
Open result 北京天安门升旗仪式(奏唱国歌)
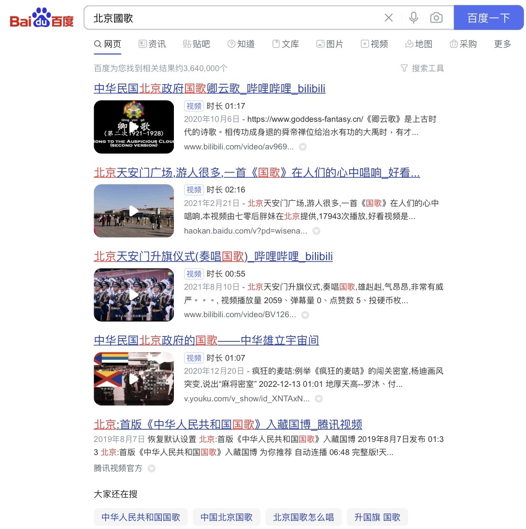pos(213,256)
